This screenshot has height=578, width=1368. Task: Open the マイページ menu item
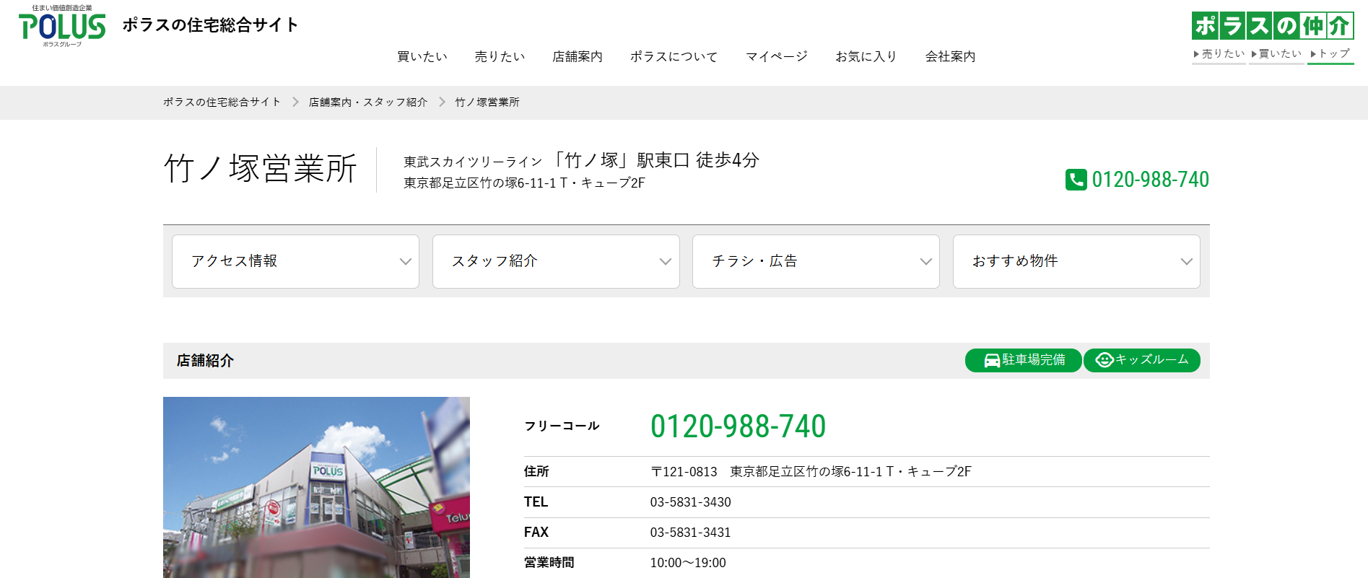777,56
